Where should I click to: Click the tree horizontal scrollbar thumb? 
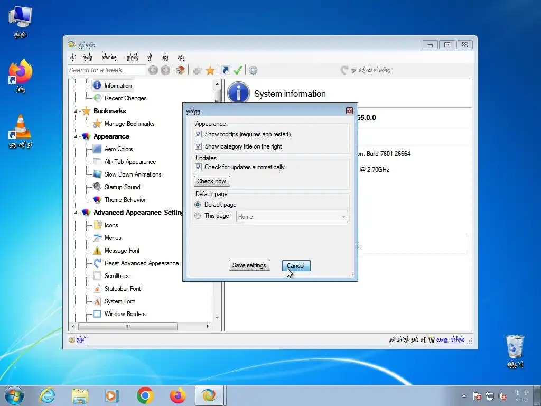[128, 326]
